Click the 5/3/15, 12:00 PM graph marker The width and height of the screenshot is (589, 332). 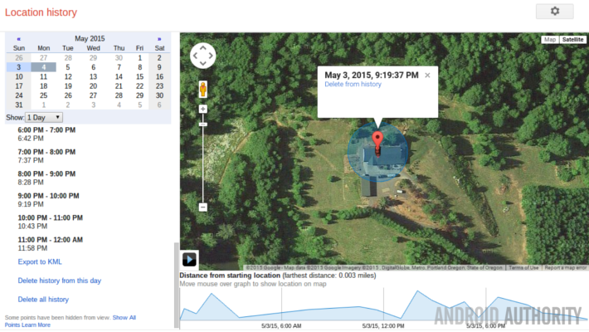pyautogui.click(x=383, y=325)
